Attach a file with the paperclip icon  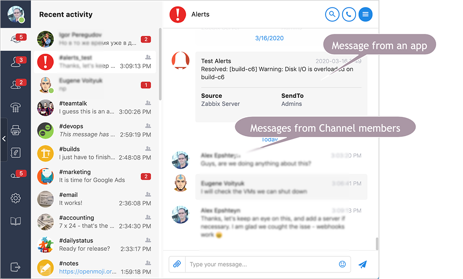(177, 264)
